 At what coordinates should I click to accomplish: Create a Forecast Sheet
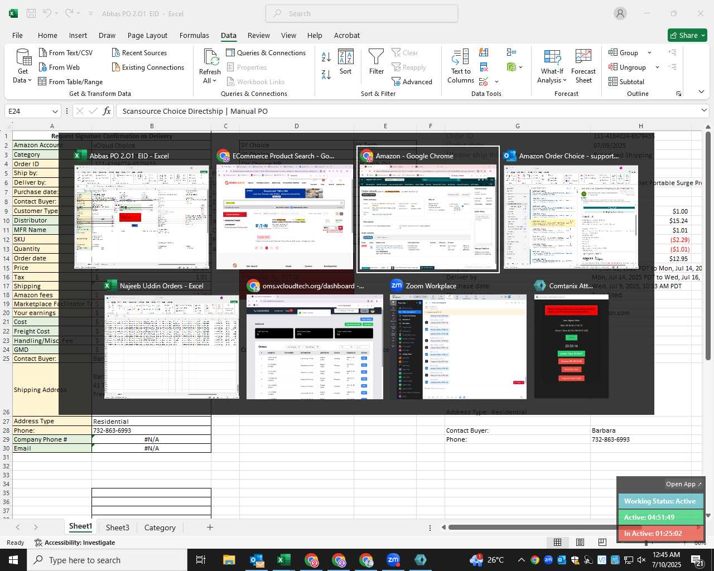(x=583, y=66)
